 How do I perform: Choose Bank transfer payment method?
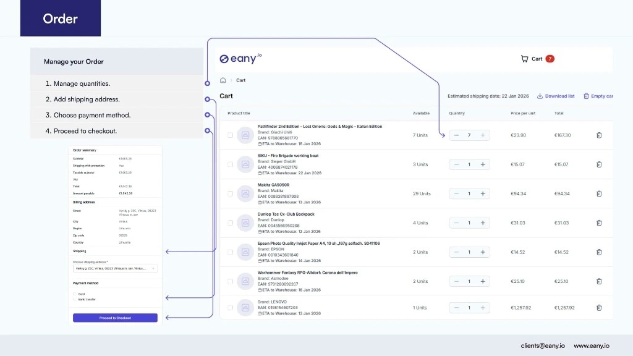click(75, 300)
